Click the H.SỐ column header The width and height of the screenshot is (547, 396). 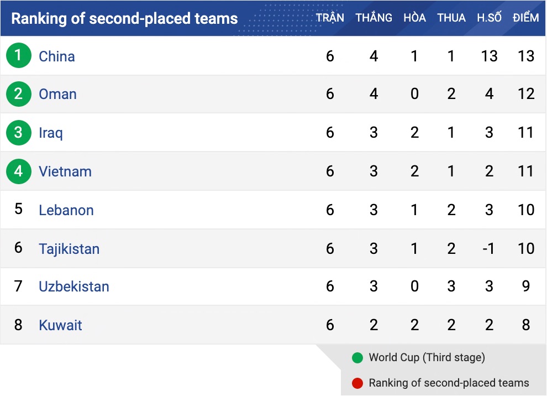489,18
